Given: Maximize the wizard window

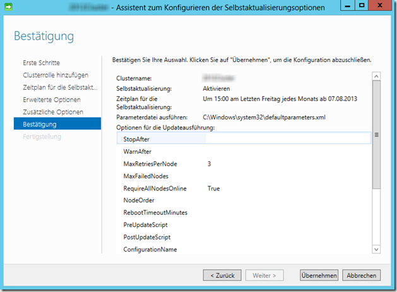Looking at the screenshot, I should (362, 5).
